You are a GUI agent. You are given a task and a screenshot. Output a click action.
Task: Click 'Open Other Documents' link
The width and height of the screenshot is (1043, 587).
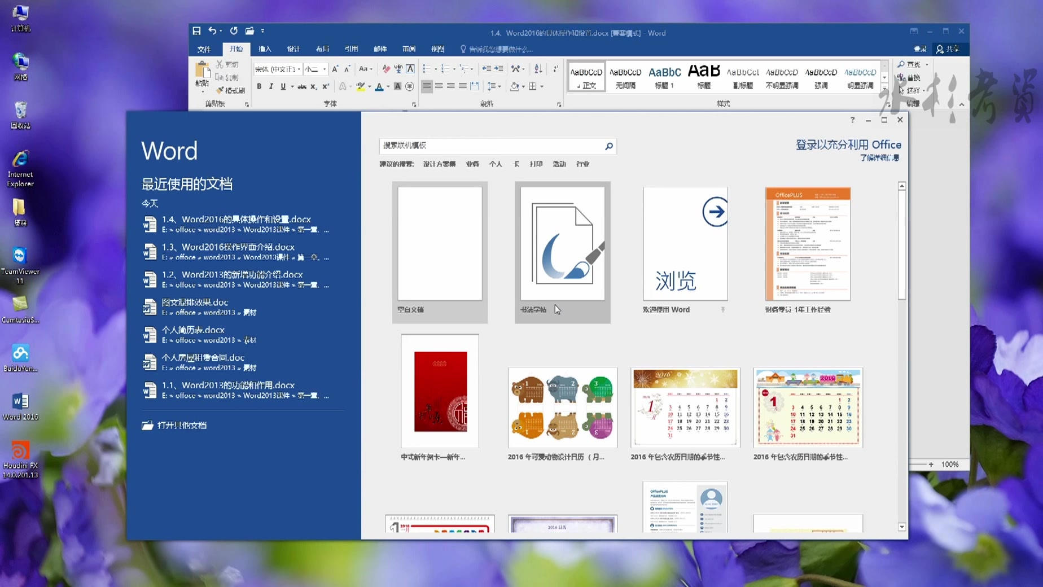click(x=174, y=425)
